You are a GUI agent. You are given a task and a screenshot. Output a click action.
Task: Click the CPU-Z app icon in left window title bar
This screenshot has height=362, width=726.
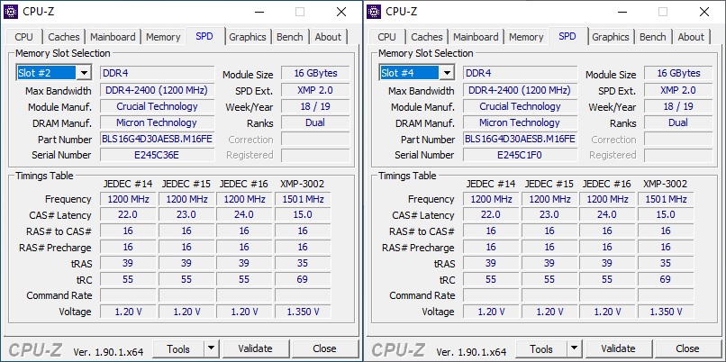pyautogui.click(x=11, y=12)
